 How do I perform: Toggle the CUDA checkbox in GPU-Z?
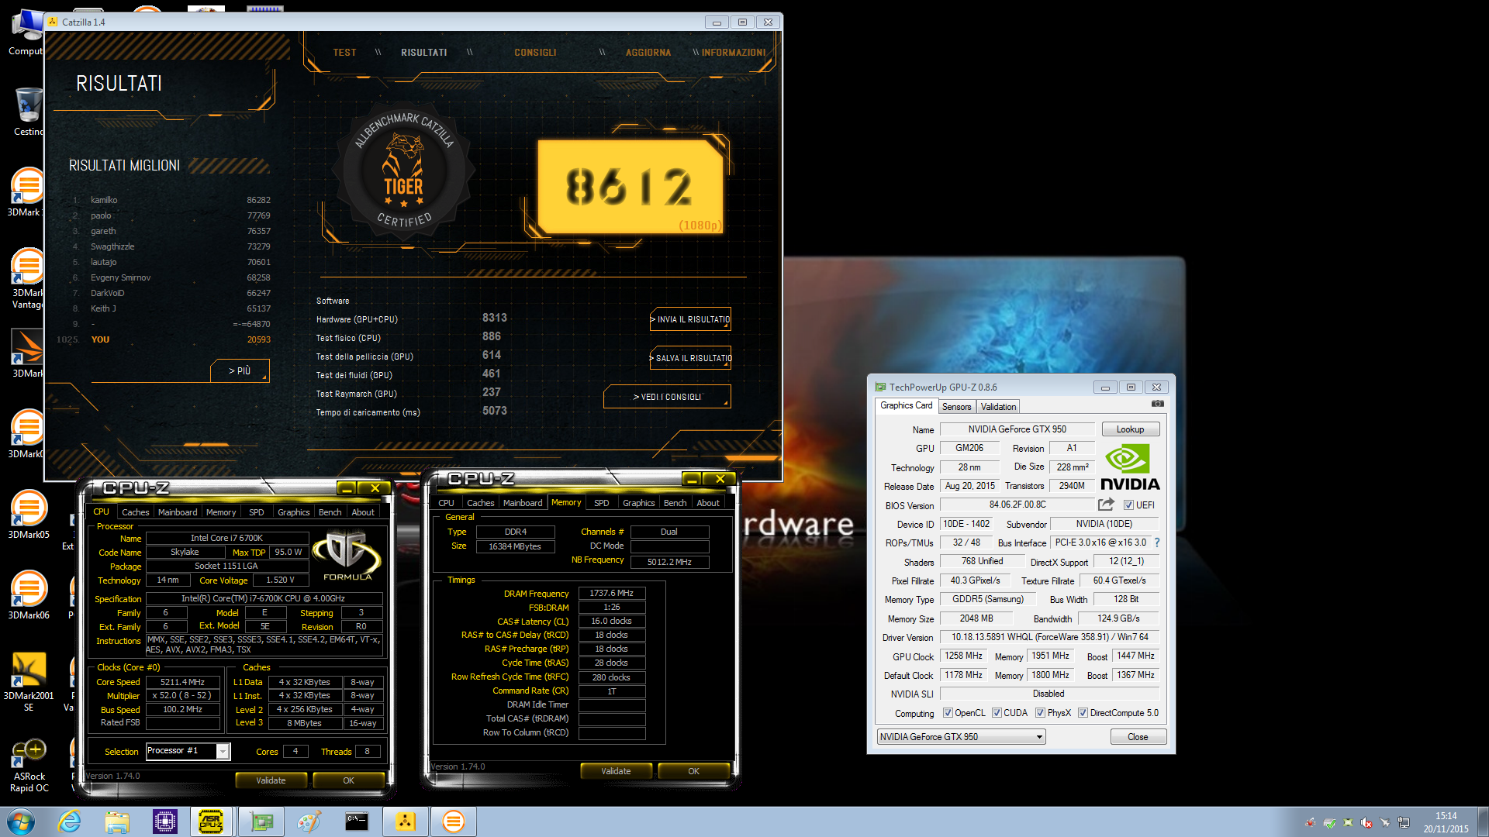click(x=997, y=713)
